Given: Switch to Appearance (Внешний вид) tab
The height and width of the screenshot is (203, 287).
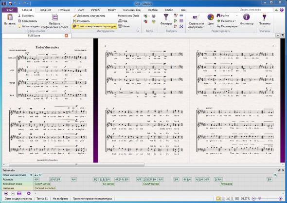Looking at the screenshot, I should pyautogui.click(x=132, y=10).
